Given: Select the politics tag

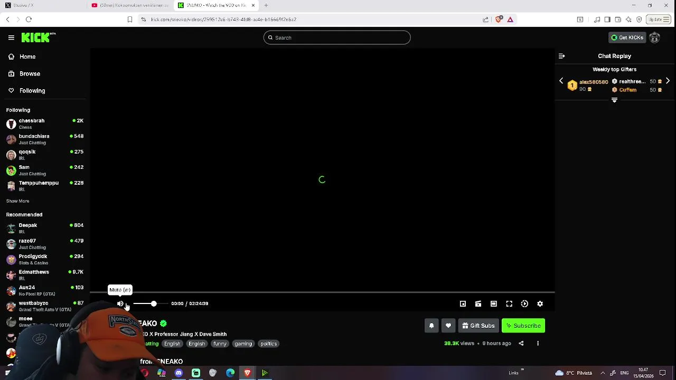Looking at the screenshot, I should click(268, 344).
